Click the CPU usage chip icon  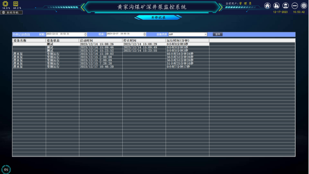(x=5, y=4)
